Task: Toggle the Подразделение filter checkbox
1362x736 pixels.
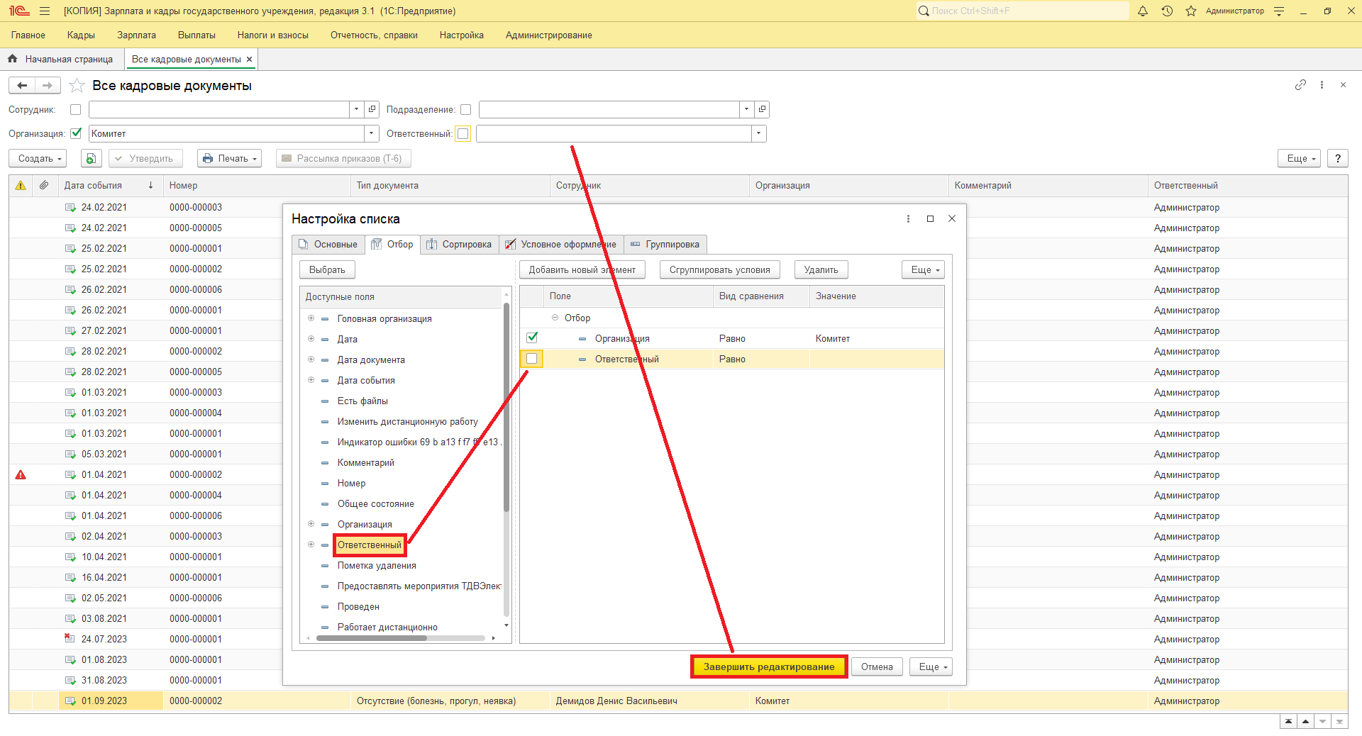Action: [465, 110]
